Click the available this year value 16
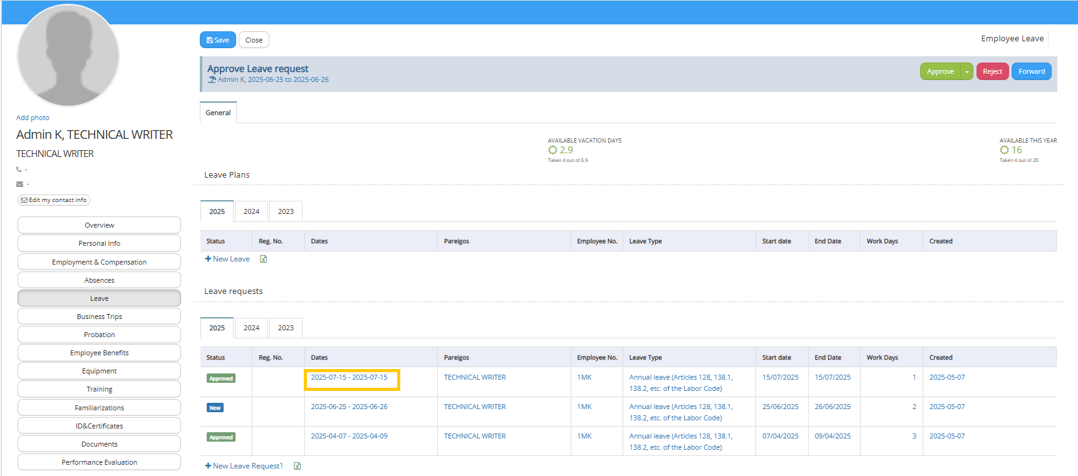1078x476 pixels. 1017,150
